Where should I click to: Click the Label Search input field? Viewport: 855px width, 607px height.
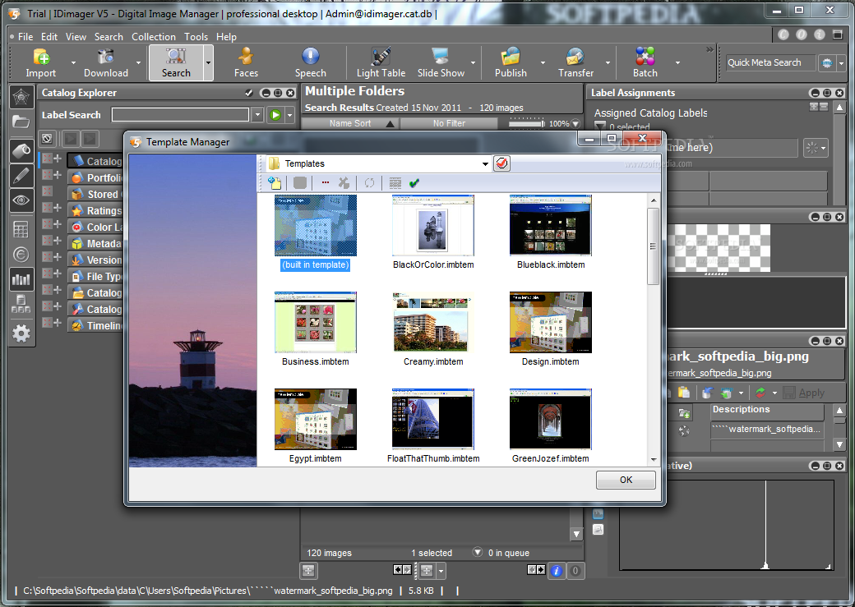181,114
